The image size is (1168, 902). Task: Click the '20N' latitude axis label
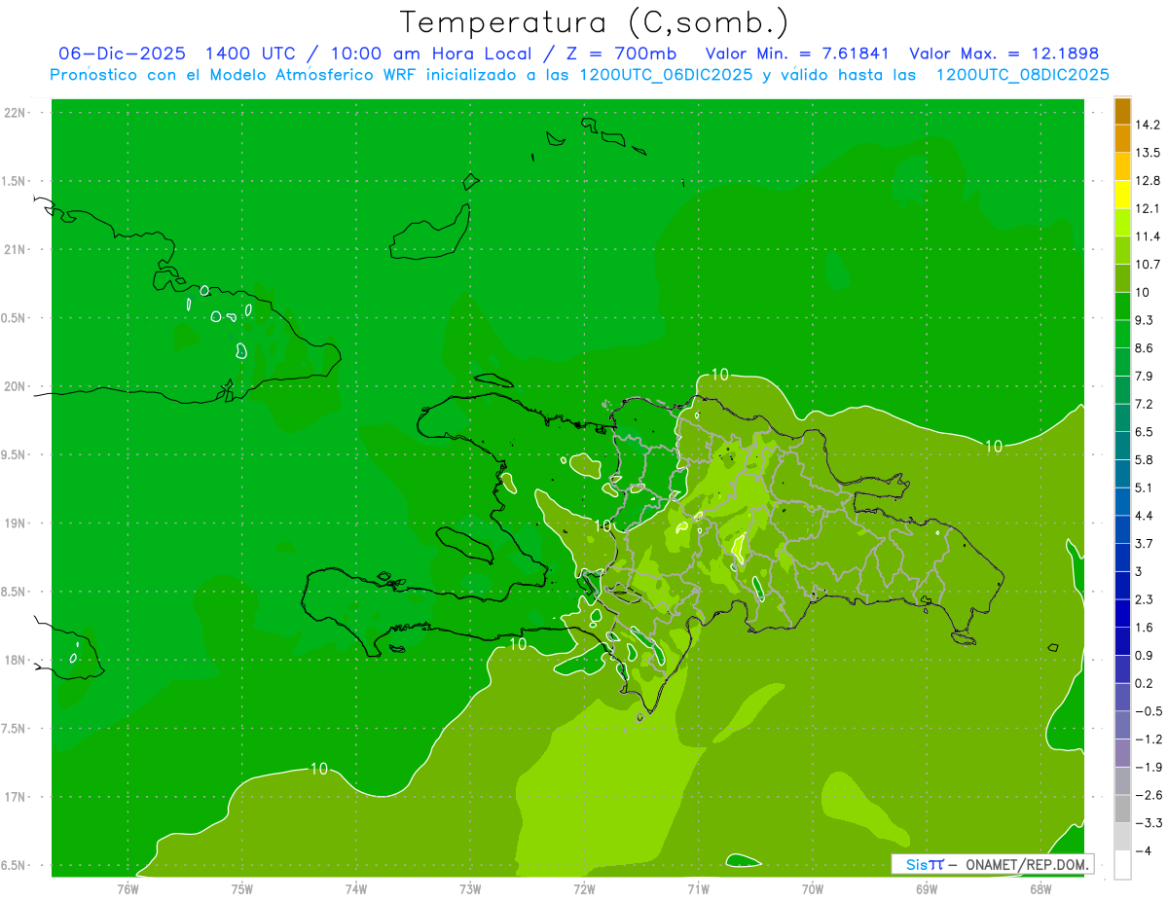pos(16,386)
